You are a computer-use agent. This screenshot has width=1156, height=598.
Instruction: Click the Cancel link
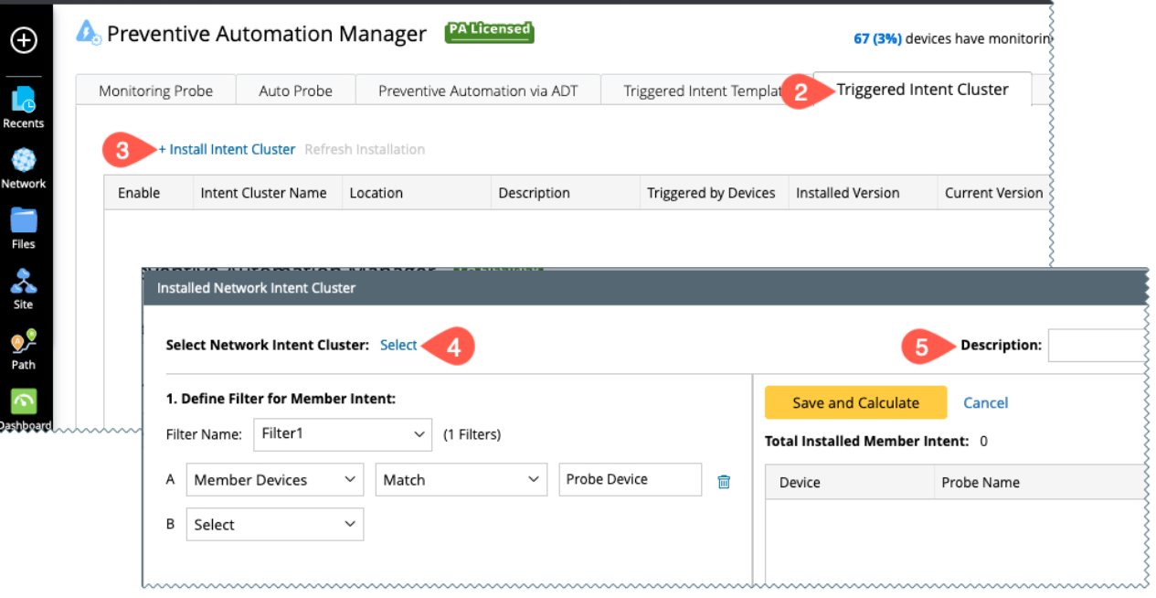pyautogui.click(x=985, y=402)
